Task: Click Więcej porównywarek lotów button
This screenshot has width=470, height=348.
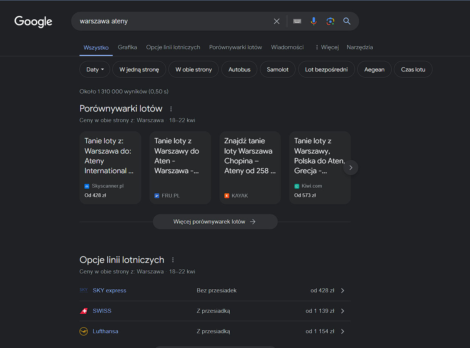Action: [x=215, y=222]
